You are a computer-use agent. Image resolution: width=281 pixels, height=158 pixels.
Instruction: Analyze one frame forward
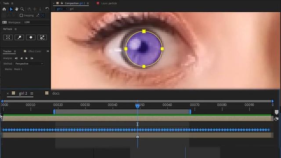pyautogui.click(x=32, y=58)
